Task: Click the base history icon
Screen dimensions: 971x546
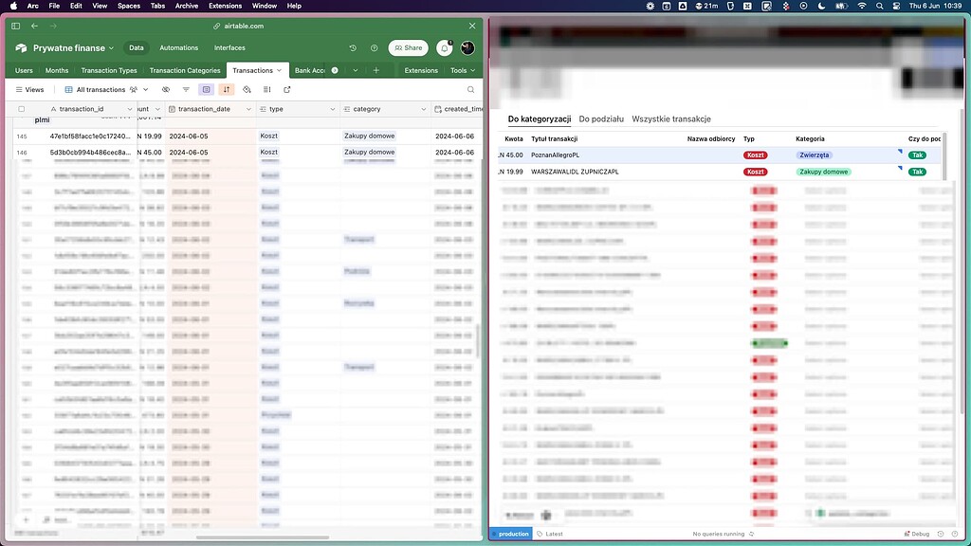Action: (x=353, y=48)
